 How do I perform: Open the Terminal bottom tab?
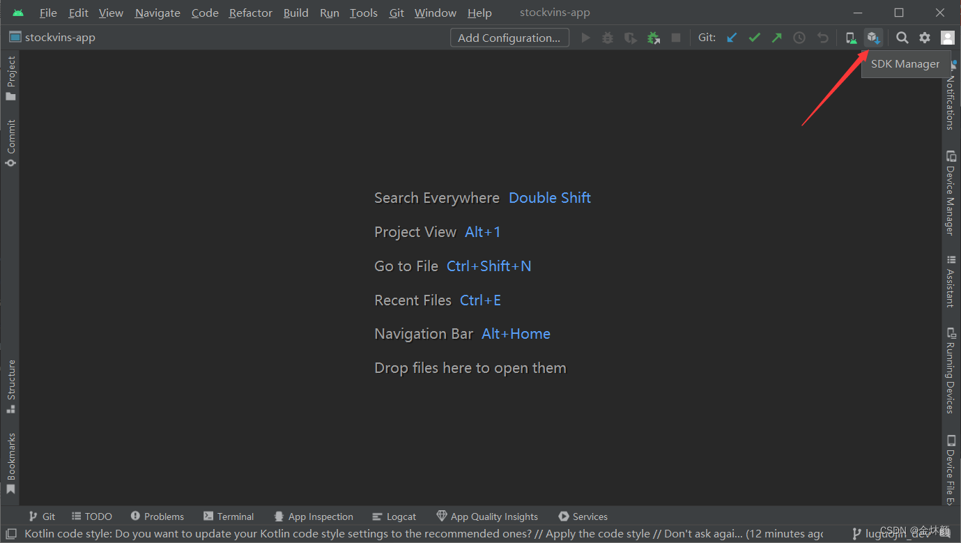tap(229, 517)
